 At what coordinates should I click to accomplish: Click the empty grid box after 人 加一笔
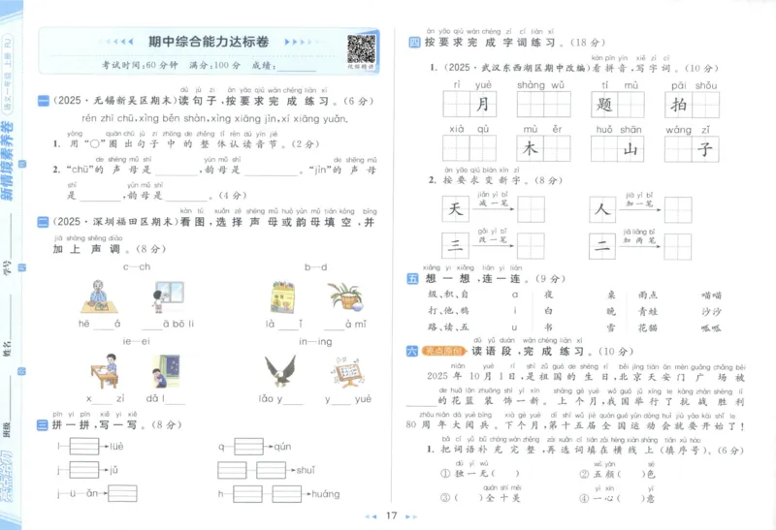click(678, 209)
